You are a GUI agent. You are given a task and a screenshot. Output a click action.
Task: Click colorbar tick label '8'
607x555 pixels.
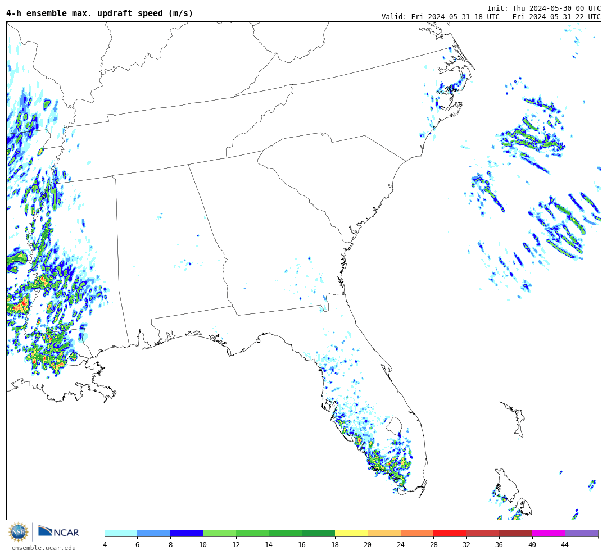170,545
